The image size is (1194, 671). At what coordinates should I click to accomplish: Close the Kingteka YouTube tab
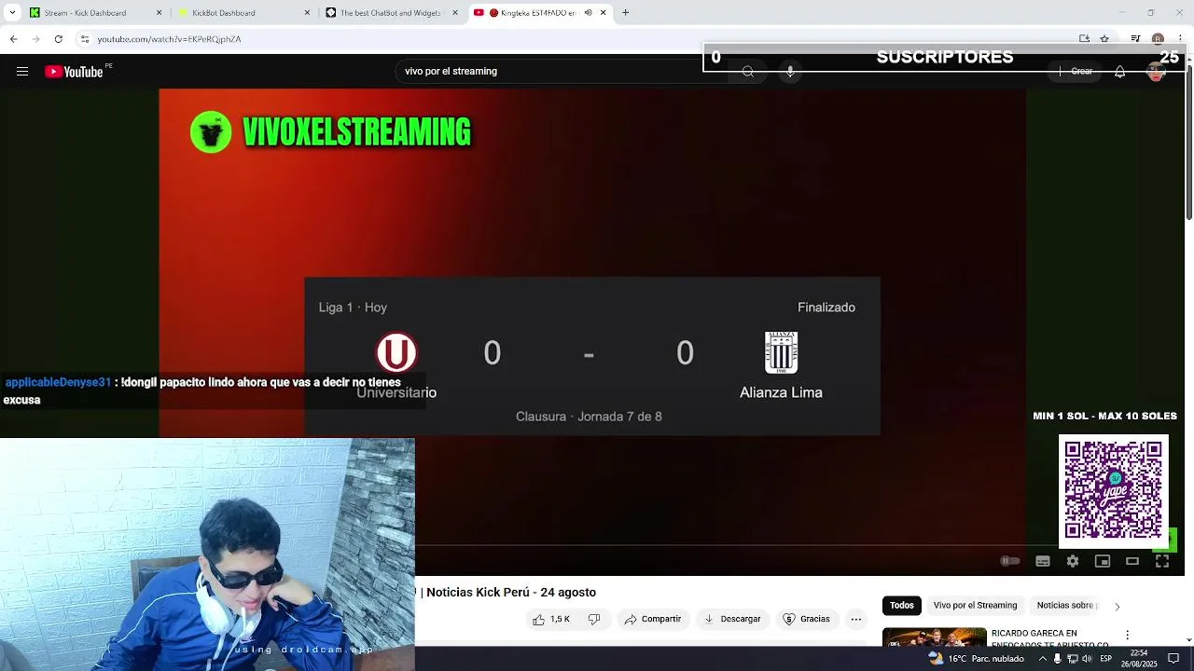[603, 13]
